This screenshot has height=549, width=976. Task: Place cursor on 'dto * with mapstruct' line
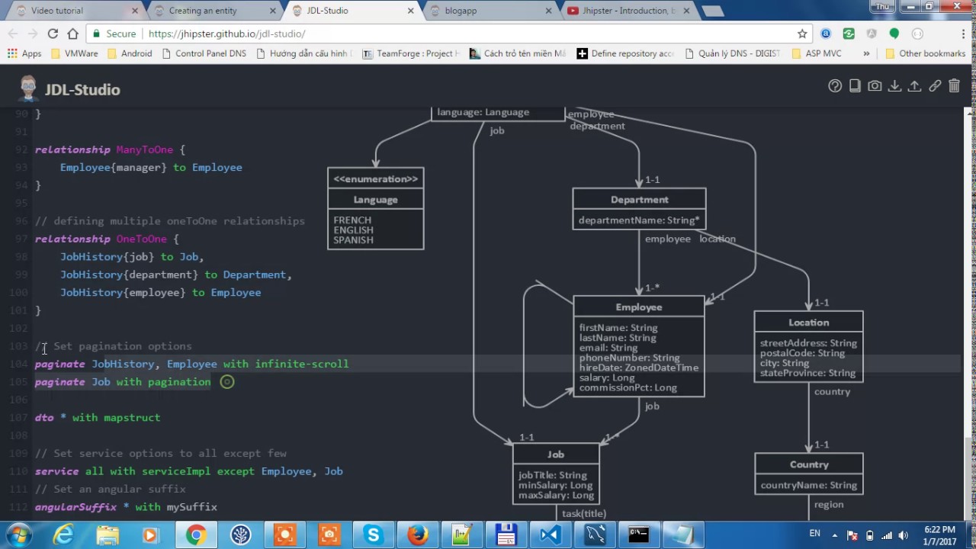98,417
